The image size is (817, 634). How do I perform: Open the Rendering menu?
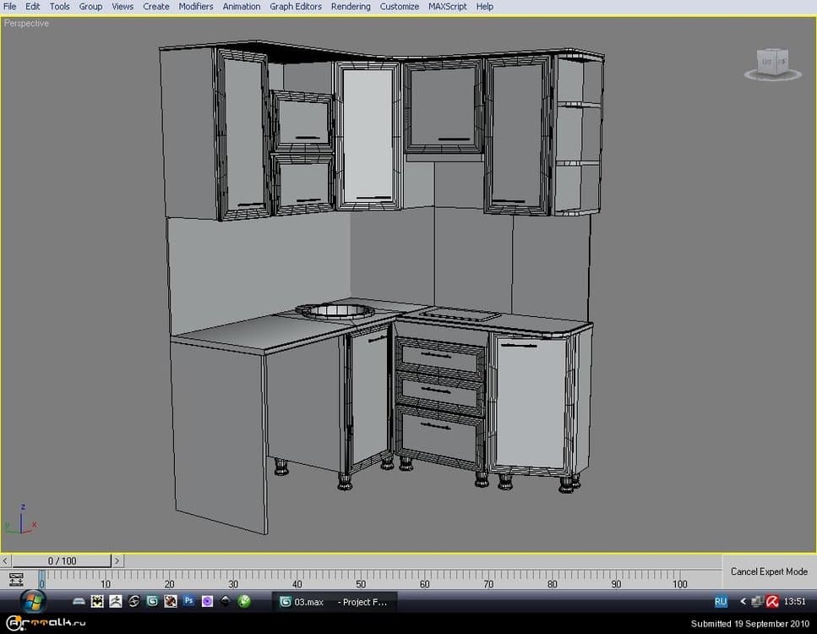point(351,6)
